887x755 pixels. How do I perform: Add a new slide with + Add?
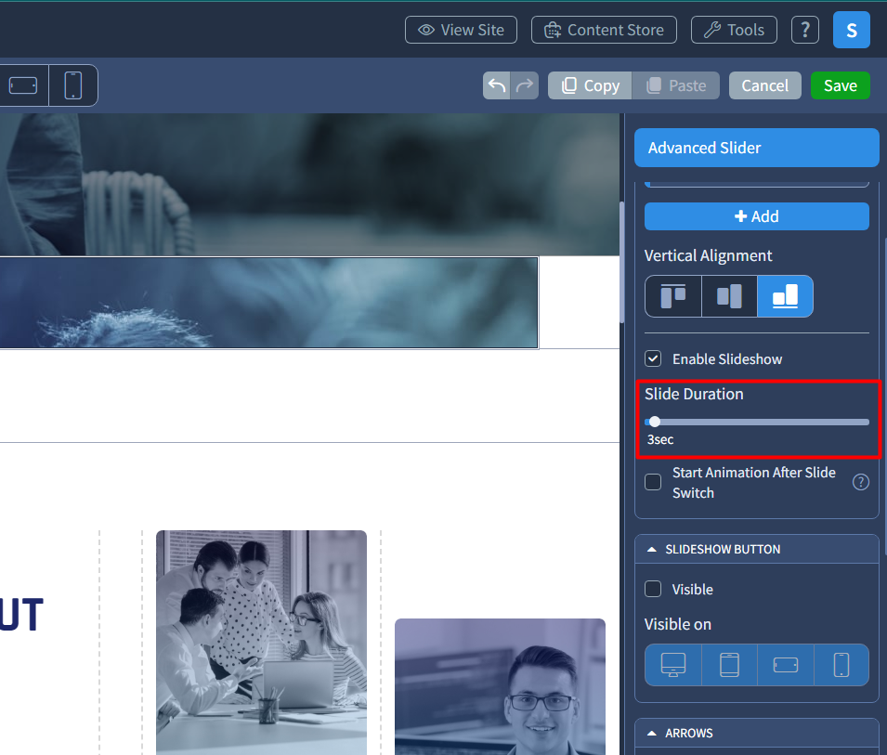click(x=756, y=216)
